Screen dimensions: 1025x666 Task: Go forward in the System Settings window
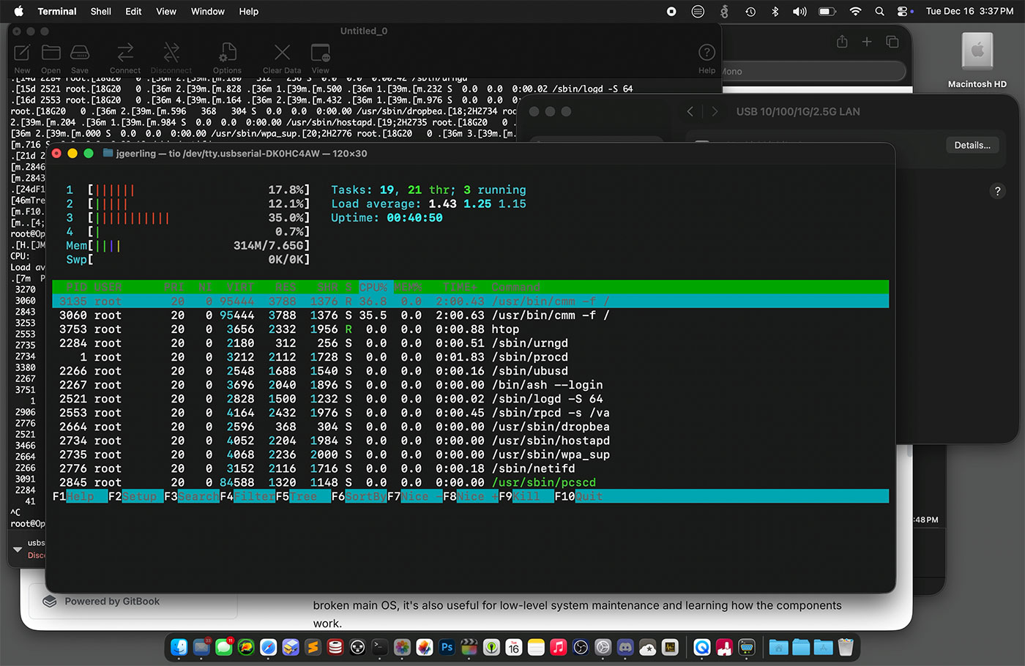pos(715,111)
